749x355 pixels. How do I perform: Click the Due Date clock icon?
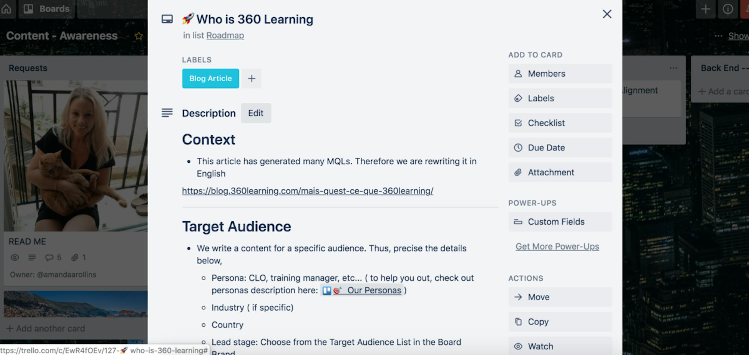pyautogui.click(x=518, y=148)
